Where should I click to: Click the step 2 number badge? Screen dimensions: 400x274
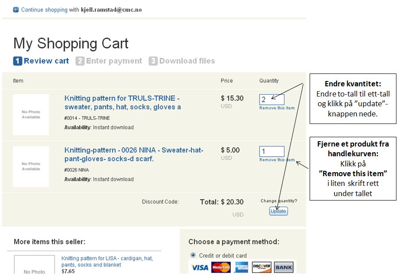(80, 61)
